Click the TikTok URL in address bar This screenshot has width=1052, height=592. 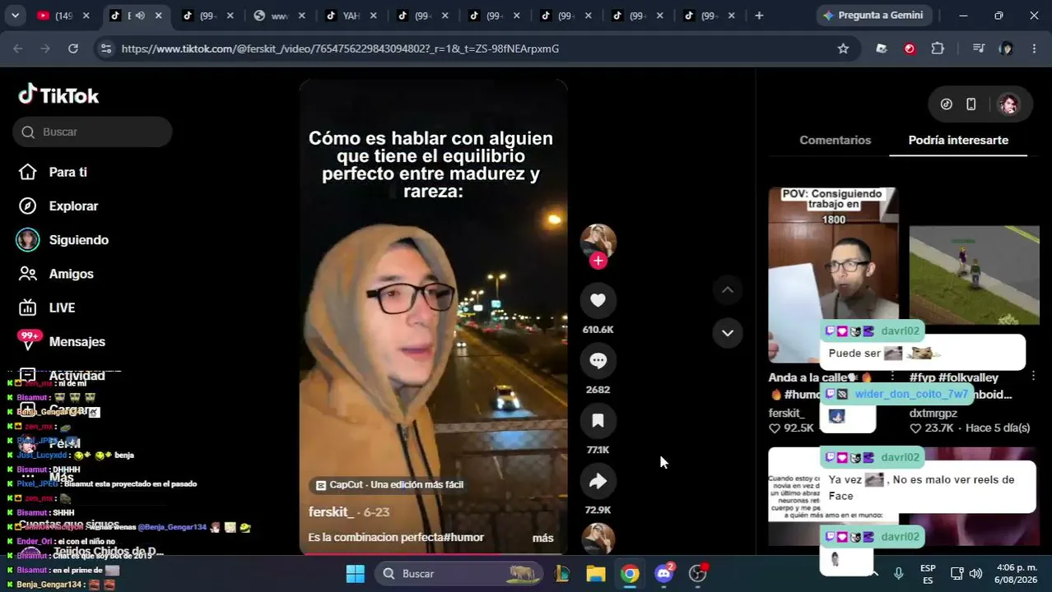point(340,49)
